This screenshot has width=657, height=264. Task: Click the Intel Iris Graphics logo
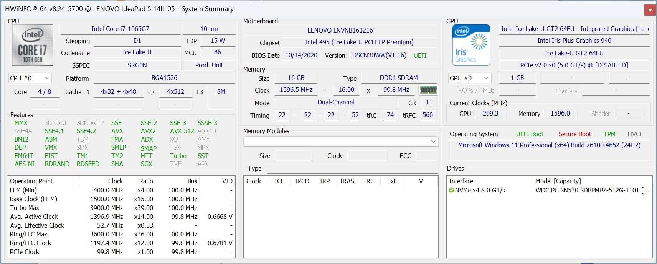(x=471, y=45)
